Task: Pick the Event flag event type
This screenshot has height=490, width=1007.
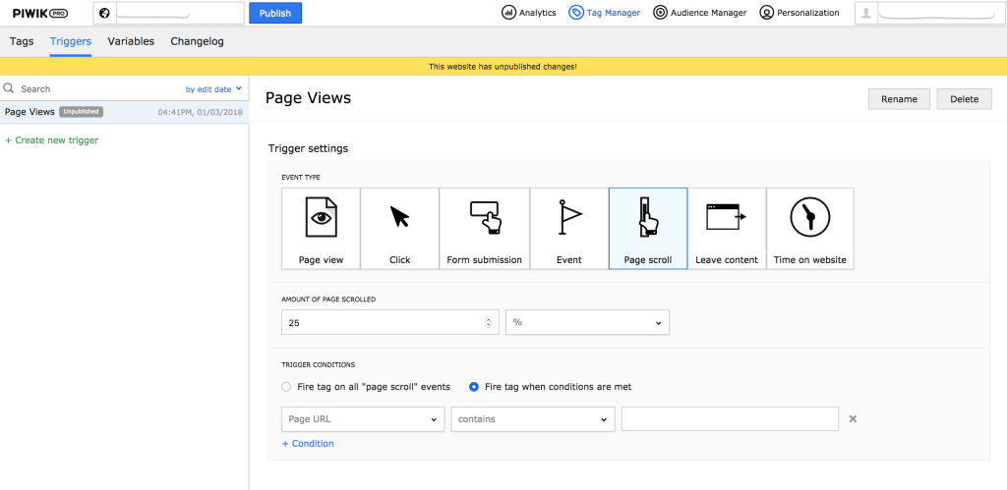Action: [x=569, y=229]
